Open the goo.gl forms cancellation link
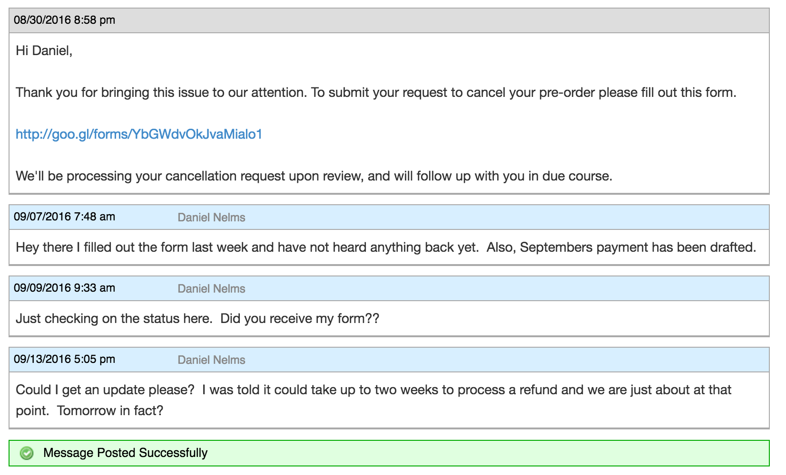Image resolution: width=786 pixels, height=475 pixels. tap(139, 134)
